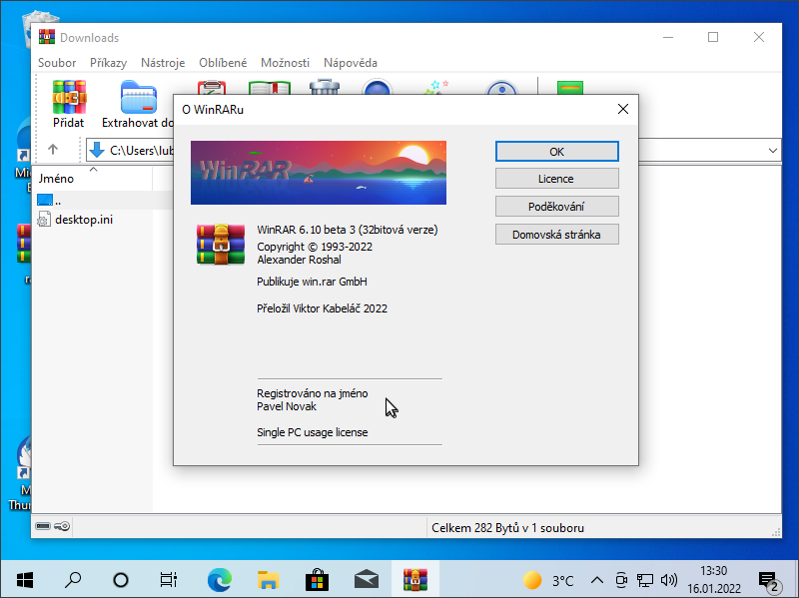Screen dimensions: 799x598
Task: Click WinRAR icon in taskbar
Action: pyautogui.click(x=415, y=580)
